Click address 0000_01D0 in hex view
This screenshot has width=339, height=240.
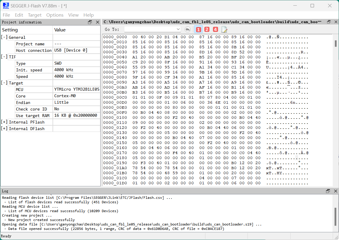tap(115, 183)
